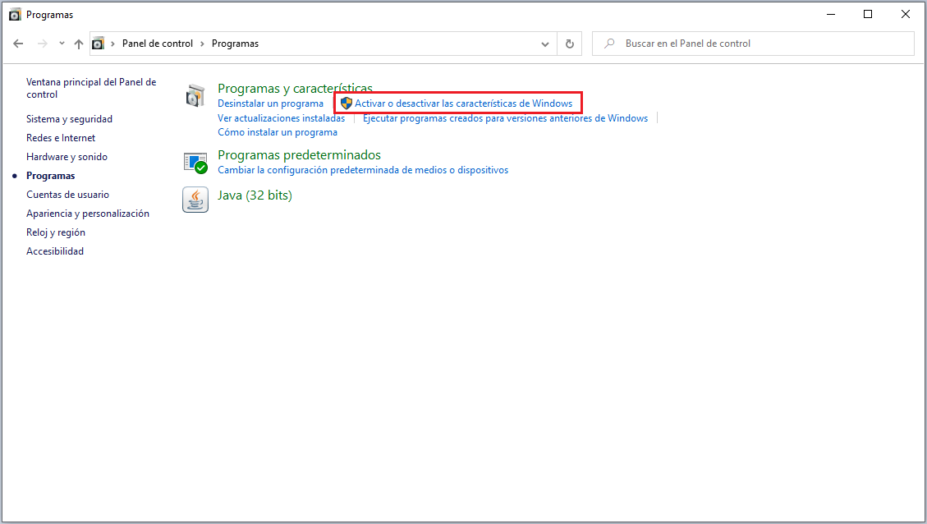The height and width of the screenshot is (524, 927).
Task: Expand the chevron after Panel de control
Action: (x=203, y=44)
